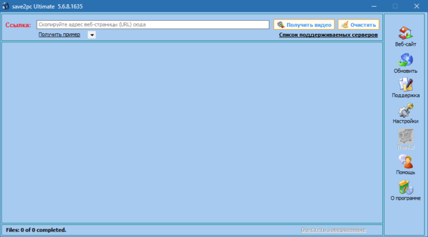Screen dimensions: 428x237
Task: Open Список поддерживаемых серверов link
Action: tap(328, 35)
